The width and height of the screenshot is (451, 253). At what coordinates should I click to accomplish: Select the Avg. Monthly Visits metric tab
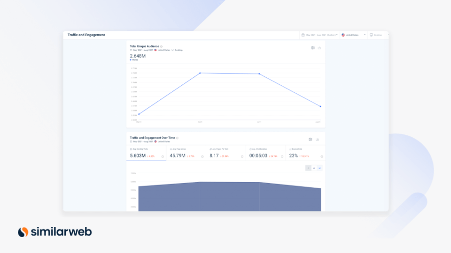[146, 153]
